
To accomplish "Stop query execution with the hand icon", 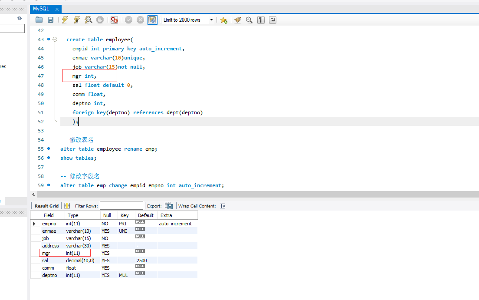I will tap(100, 20).
